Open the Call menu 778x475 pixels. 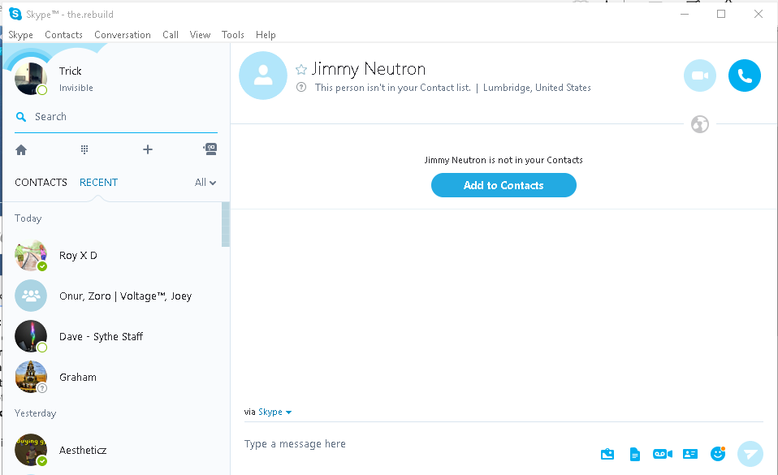[x=171, y=35]
